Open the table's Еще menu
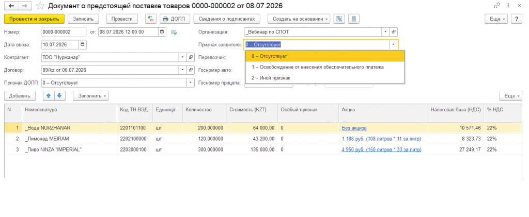This screenshot has width=529, height=217. (511, 96)
